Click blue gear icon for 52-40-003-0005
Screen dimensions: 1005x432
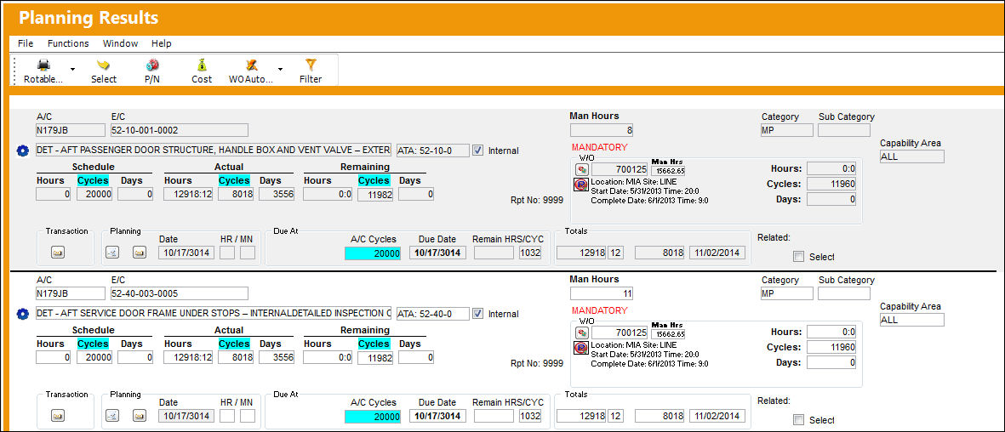coord(23,314)
